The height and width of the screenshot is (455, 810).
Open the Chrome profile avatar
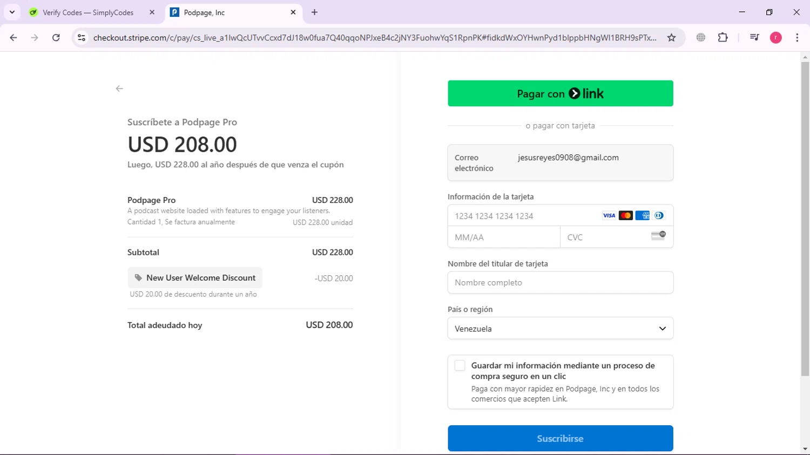click(775, 38)
